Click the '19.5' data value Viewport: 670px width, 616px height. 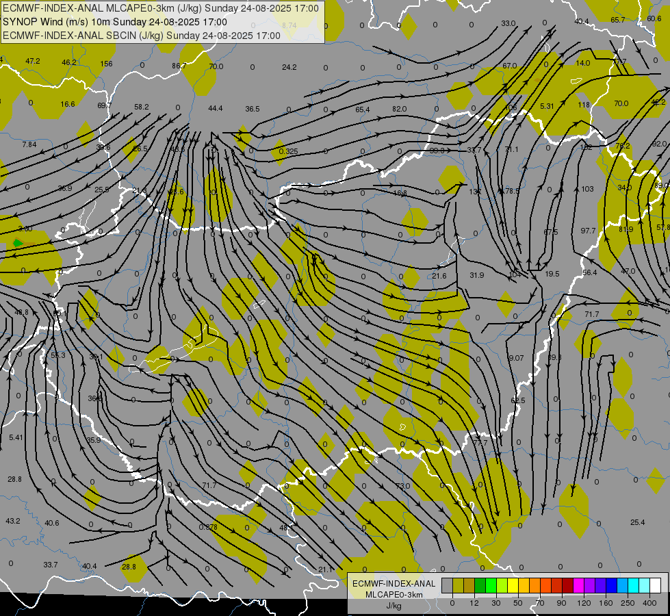coord(552,274)
